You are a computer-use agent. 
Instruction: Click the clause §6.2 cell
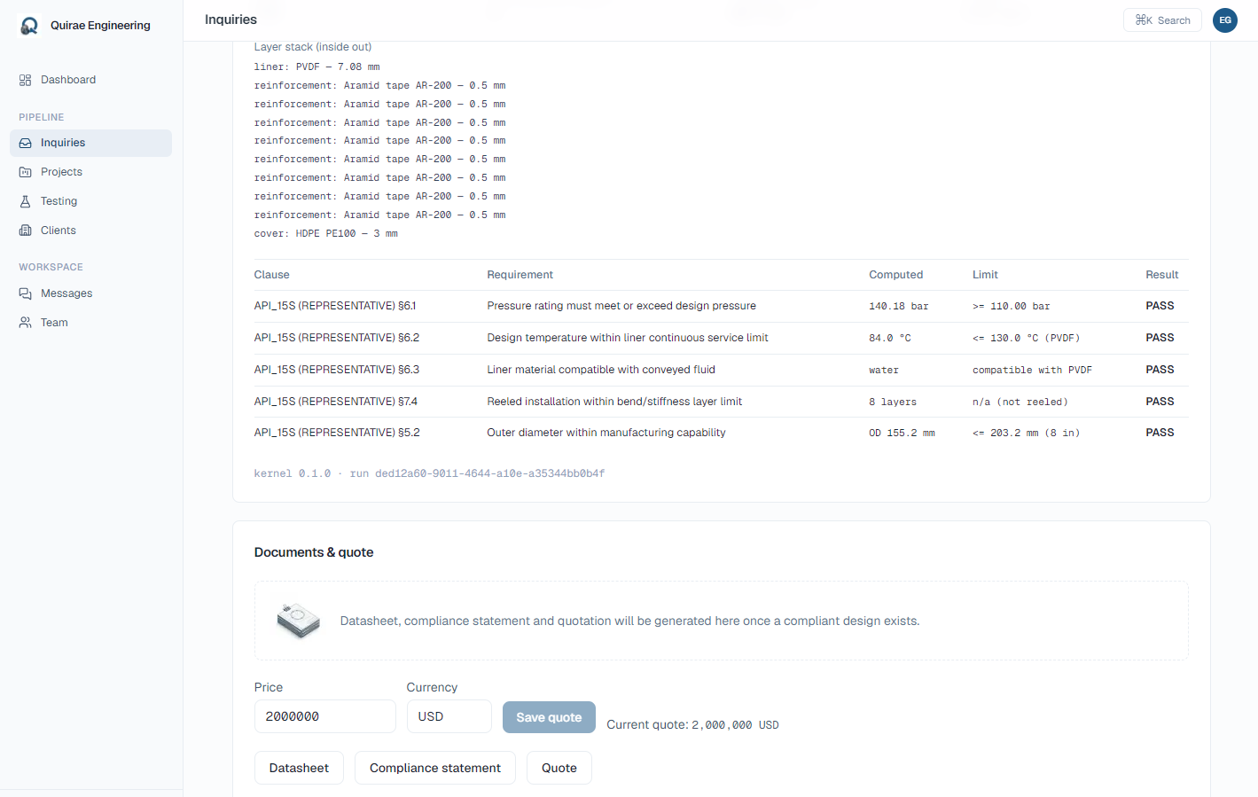click(337, 338)
